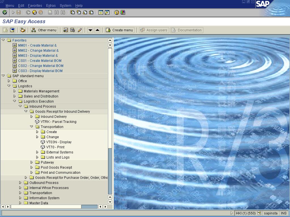Click the Create menu button
The height and width of the screenshot is (217, 290).
point(120,30)
